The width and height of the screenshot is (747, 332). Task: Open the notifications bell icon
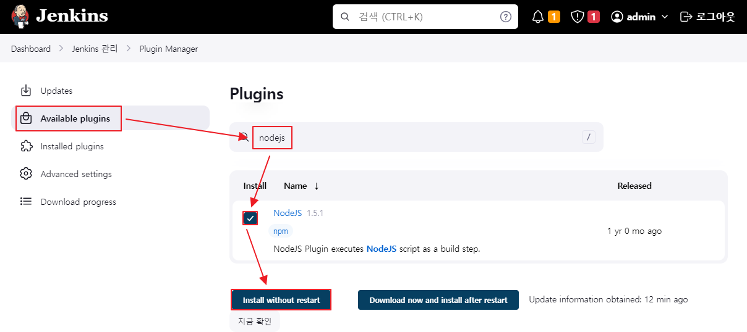point(538,17)
